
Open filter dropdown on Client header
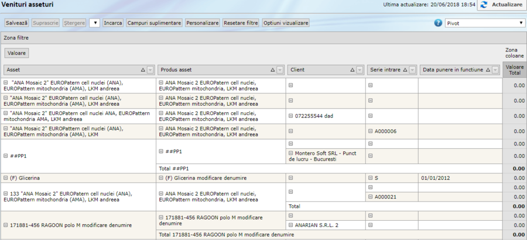[x=360, y=69]
